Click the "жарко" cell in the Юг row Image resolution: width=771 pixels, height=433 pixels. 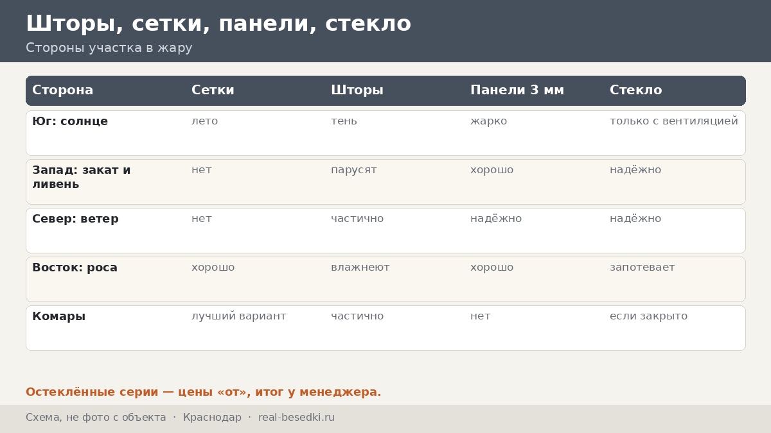tap(488, 121)
